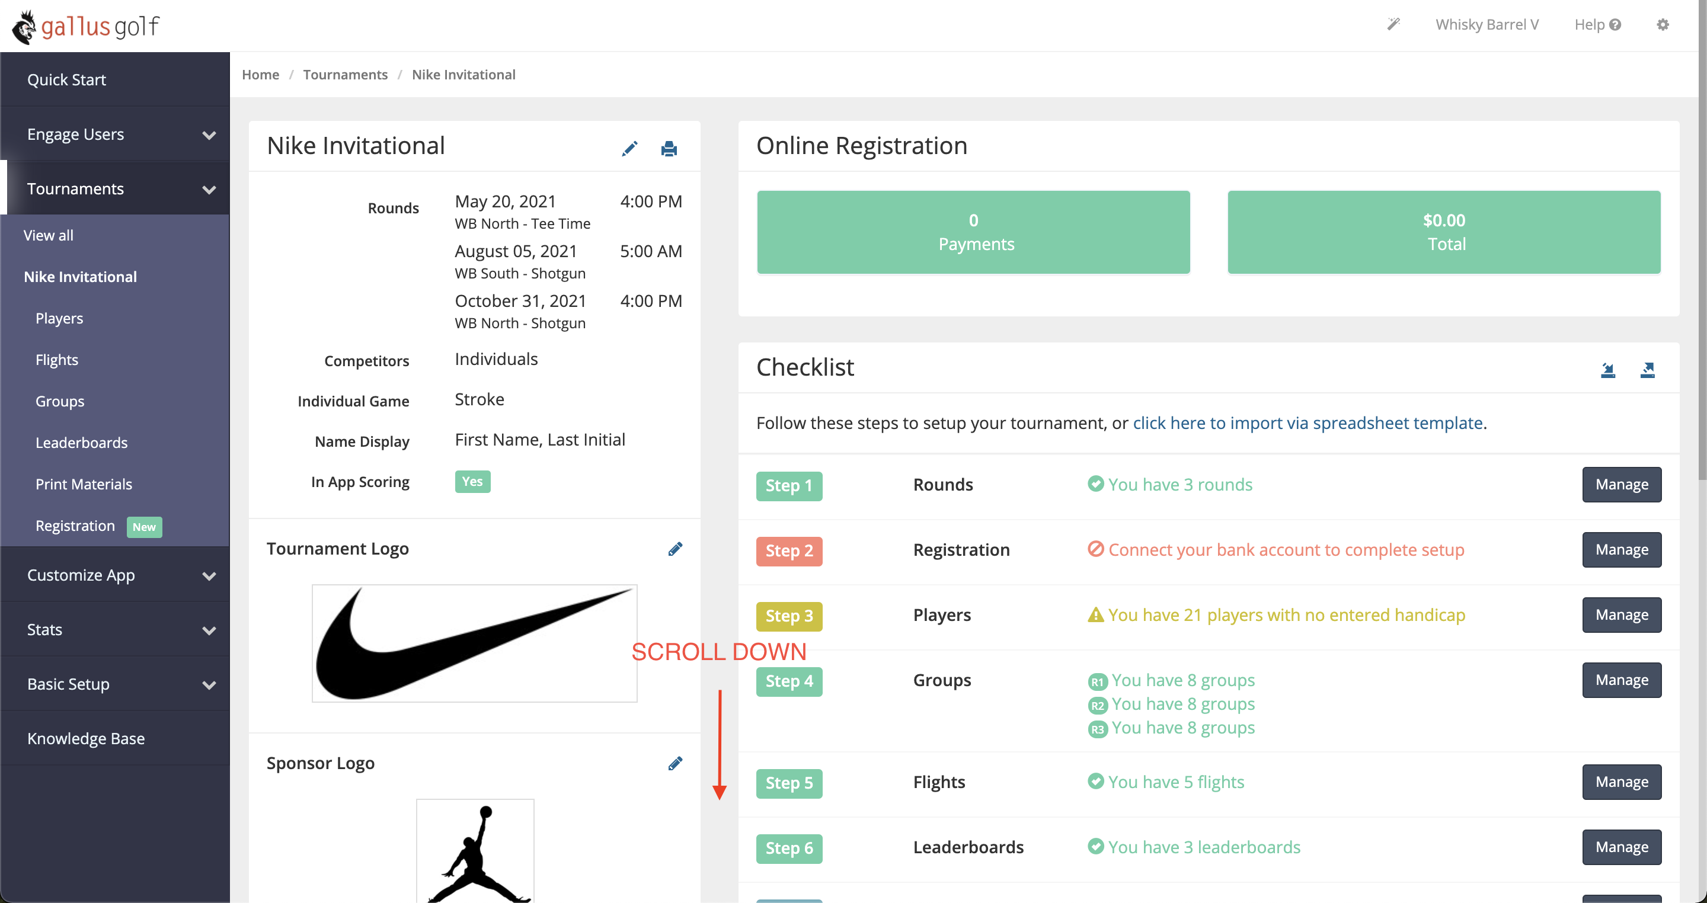Click the 0 Payments tile
This screenshot has height=903, width=1707.
(973, 232)
